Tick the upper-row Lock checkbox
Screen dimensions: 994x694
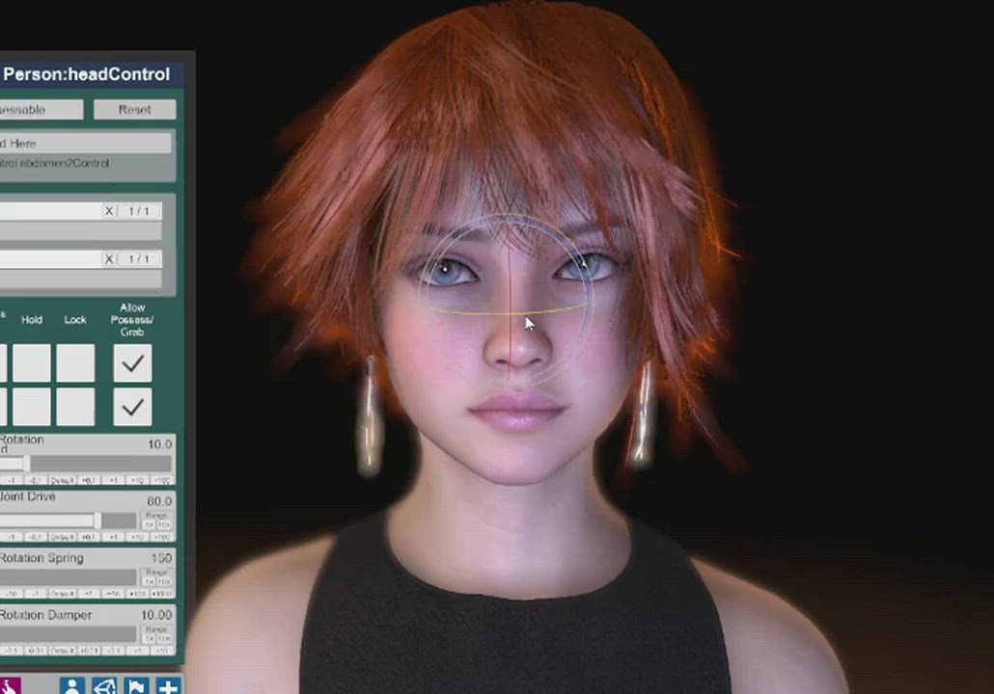(x=75, y=362)
